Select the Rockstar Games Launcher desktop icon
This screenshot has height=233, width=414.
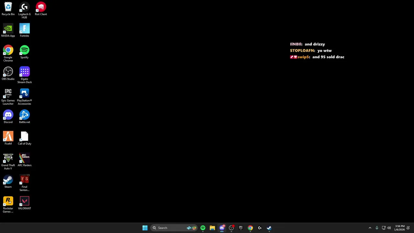click(8, 205)
